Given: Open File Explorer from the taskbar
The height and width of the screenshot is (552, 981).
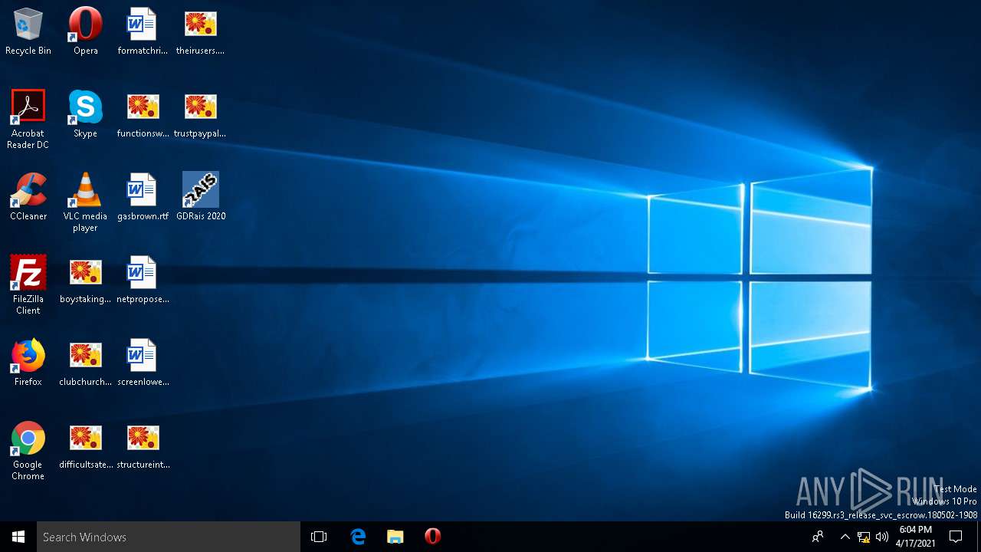Looking at the screenshot, I should pyautogui.click(x=395, y=537).
